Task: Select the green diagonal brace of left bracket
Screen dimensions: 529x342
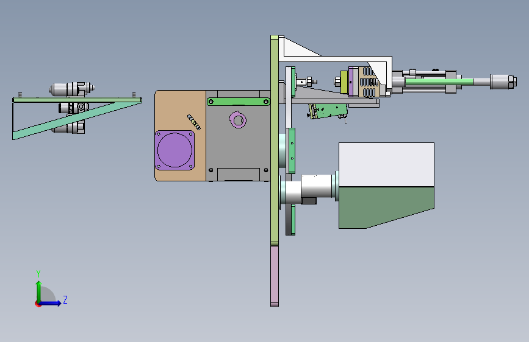Action: click(x=77, y=120)
